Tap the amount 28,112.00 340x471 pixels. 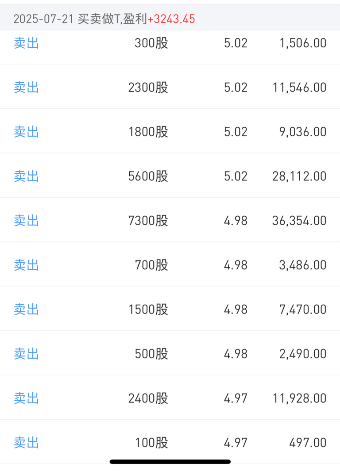pyautogui.click(x=299, y=176)
